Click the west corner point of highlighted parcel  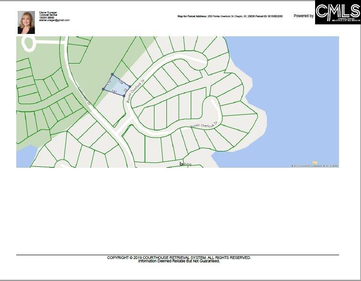103,89
